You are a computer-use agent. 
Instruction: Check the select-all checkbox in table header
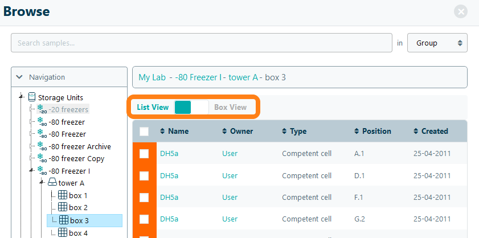(144, 132)
